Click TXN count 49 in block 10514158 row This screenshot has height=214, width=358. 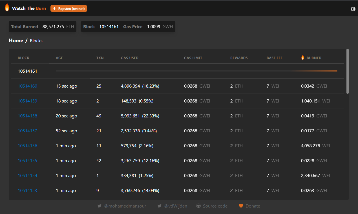click(99, 116)
